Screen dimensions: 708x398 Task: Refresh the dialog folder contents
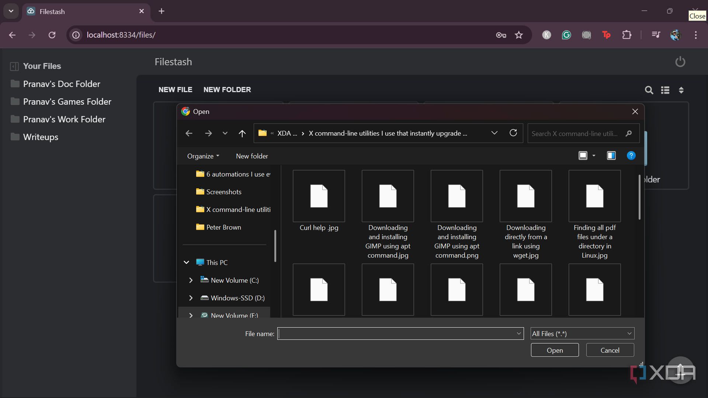tap(513, 133)
